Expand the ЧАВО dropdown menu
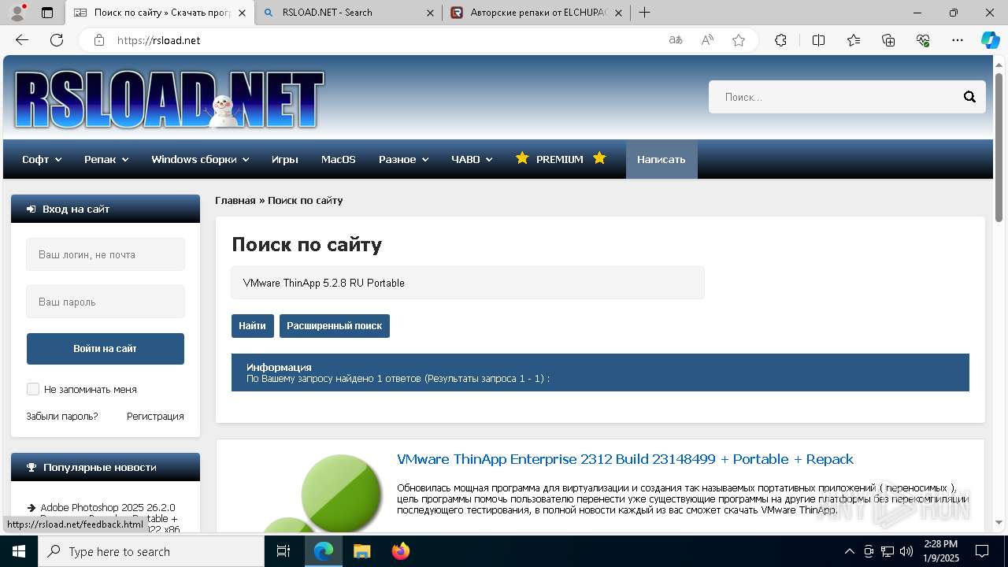1008x567 pixels. 472,159
